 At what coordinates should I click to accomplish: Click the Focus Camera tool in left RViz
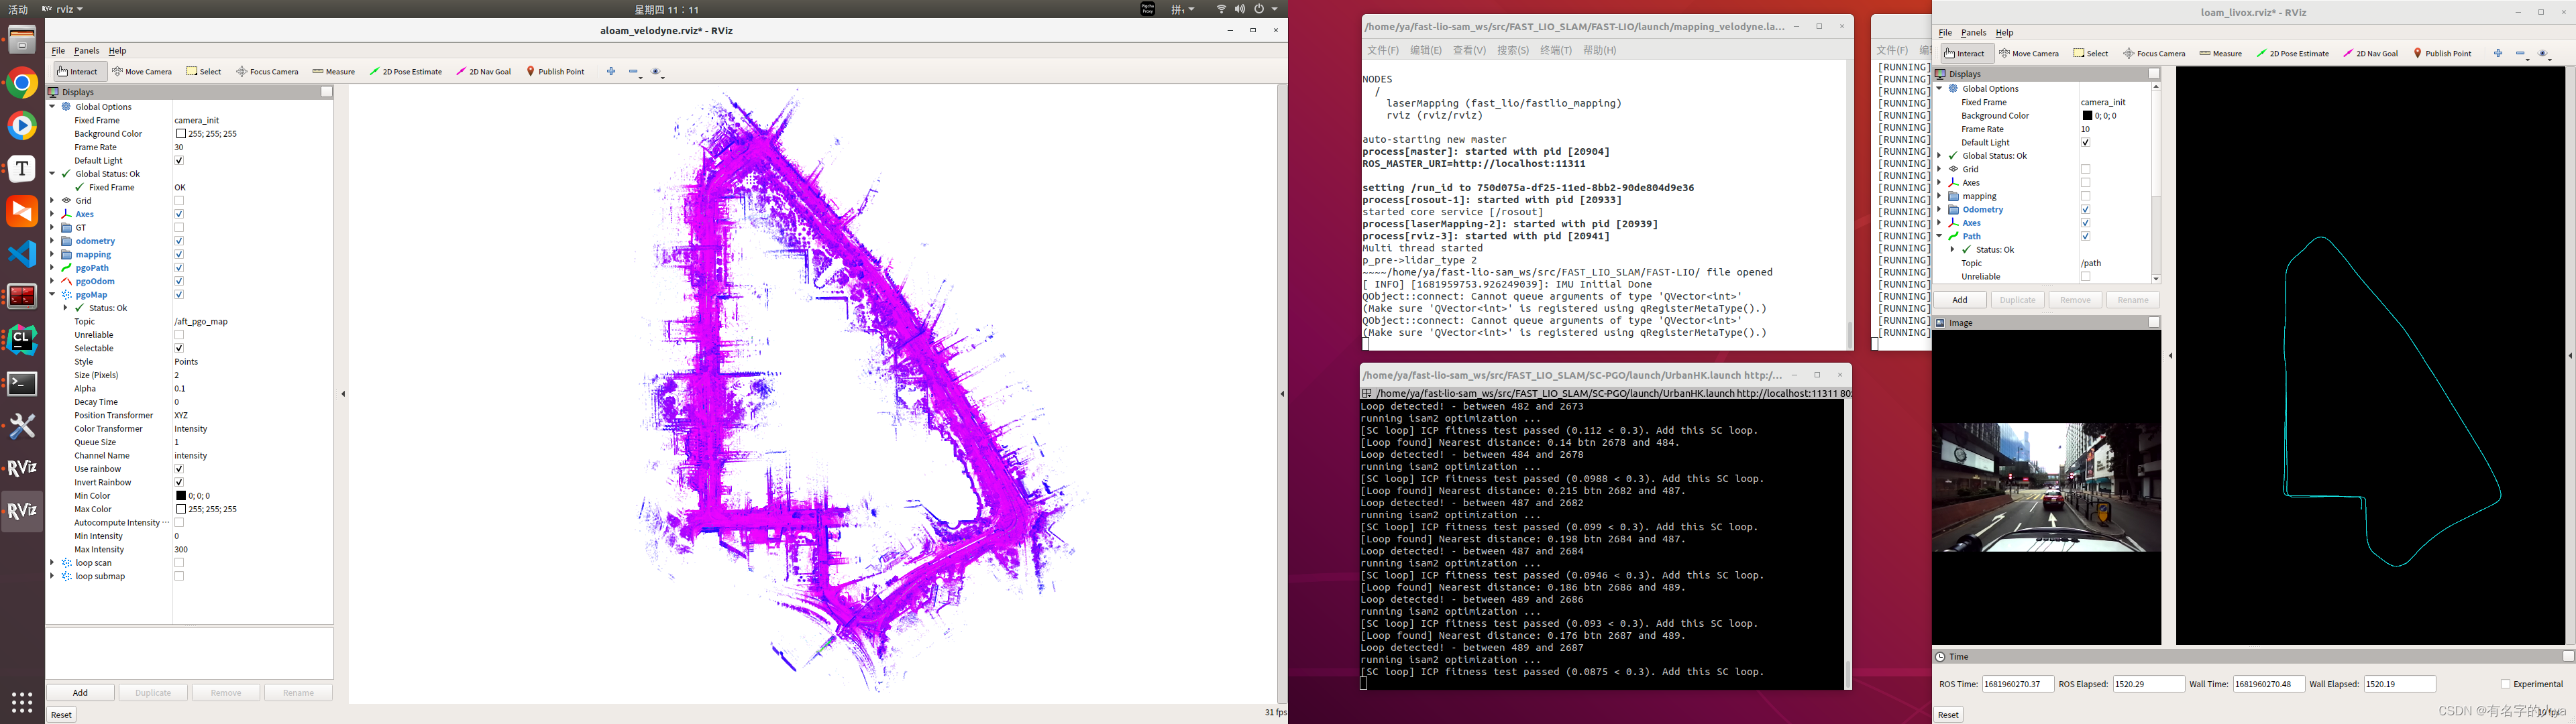[267, 72]
